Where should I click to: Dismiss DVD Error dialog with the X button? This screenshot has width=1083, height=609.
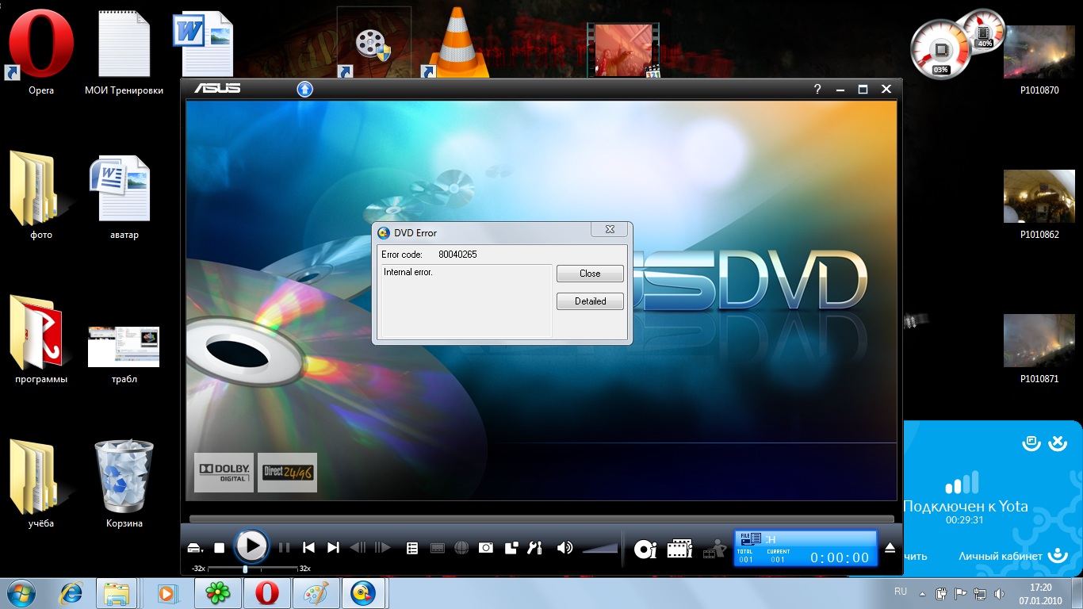[x=610, y=229]
